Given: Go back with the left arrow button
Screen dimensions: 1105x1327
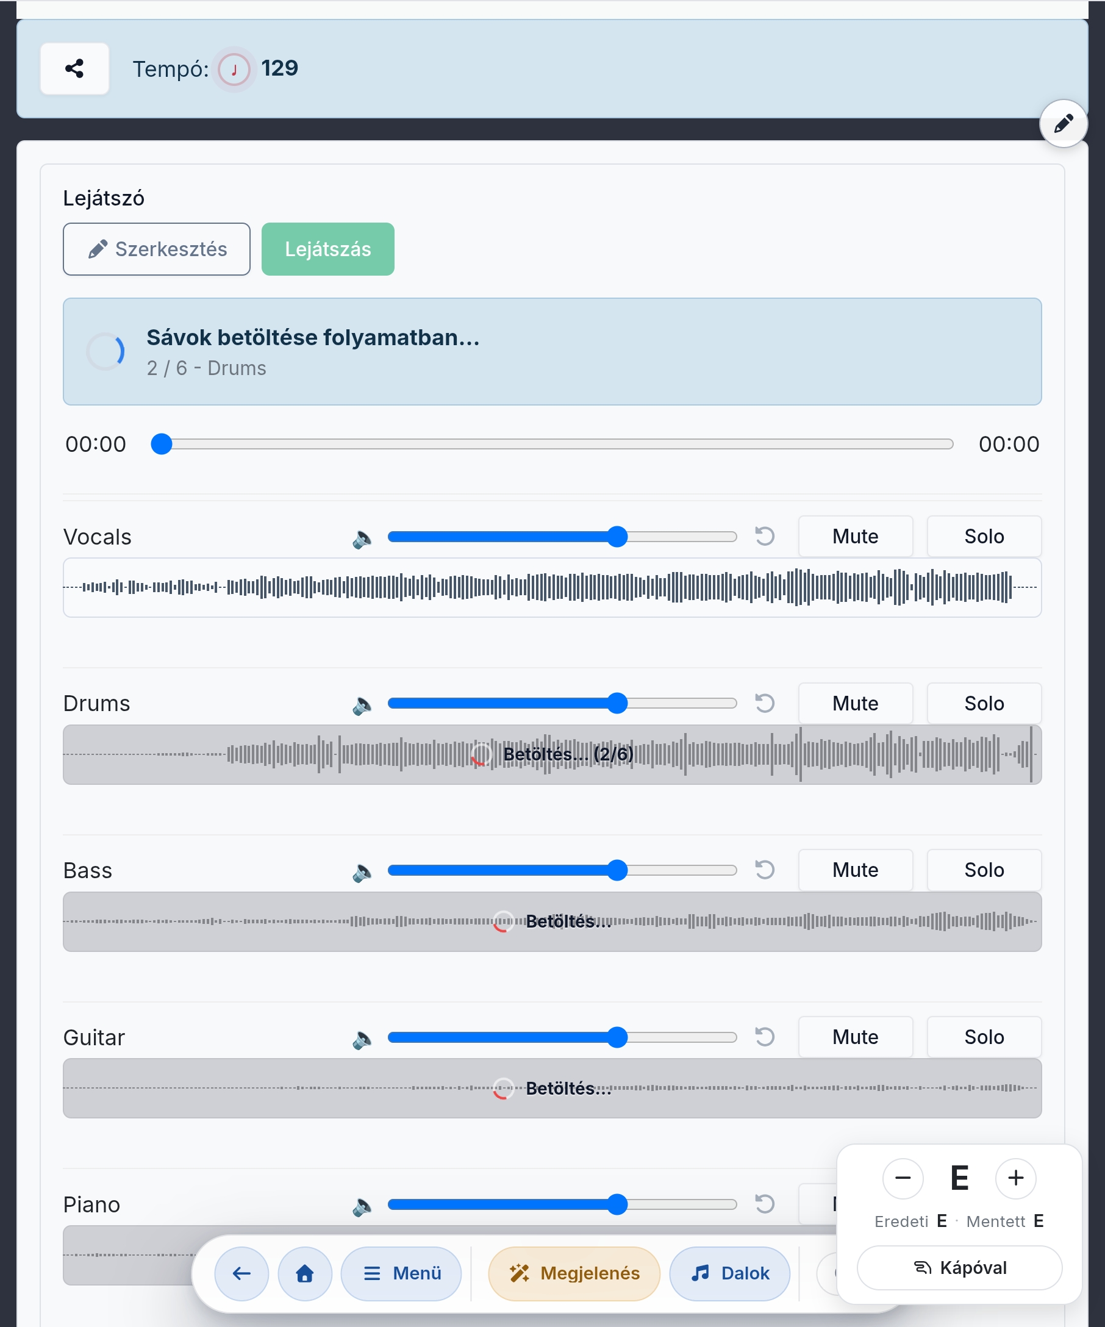Looking at the screenshot, I should point(241,1273).
